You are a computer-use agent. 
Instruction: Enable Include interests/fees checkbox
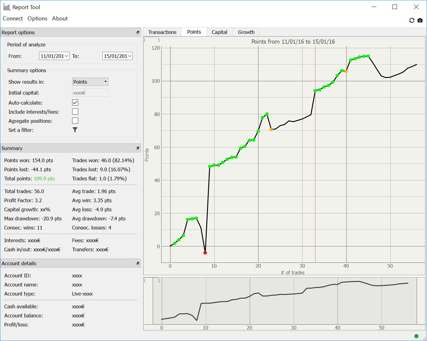coord(75,112)
